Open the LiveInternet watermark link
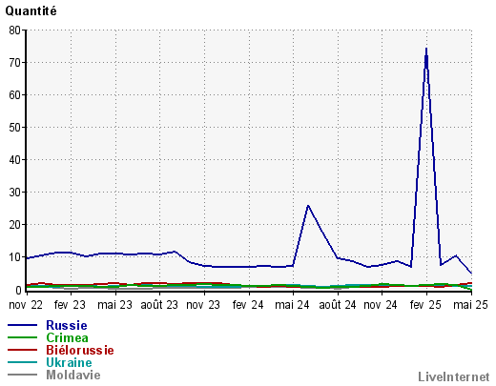This screenshot has width=496, height=386. (454, 376)
